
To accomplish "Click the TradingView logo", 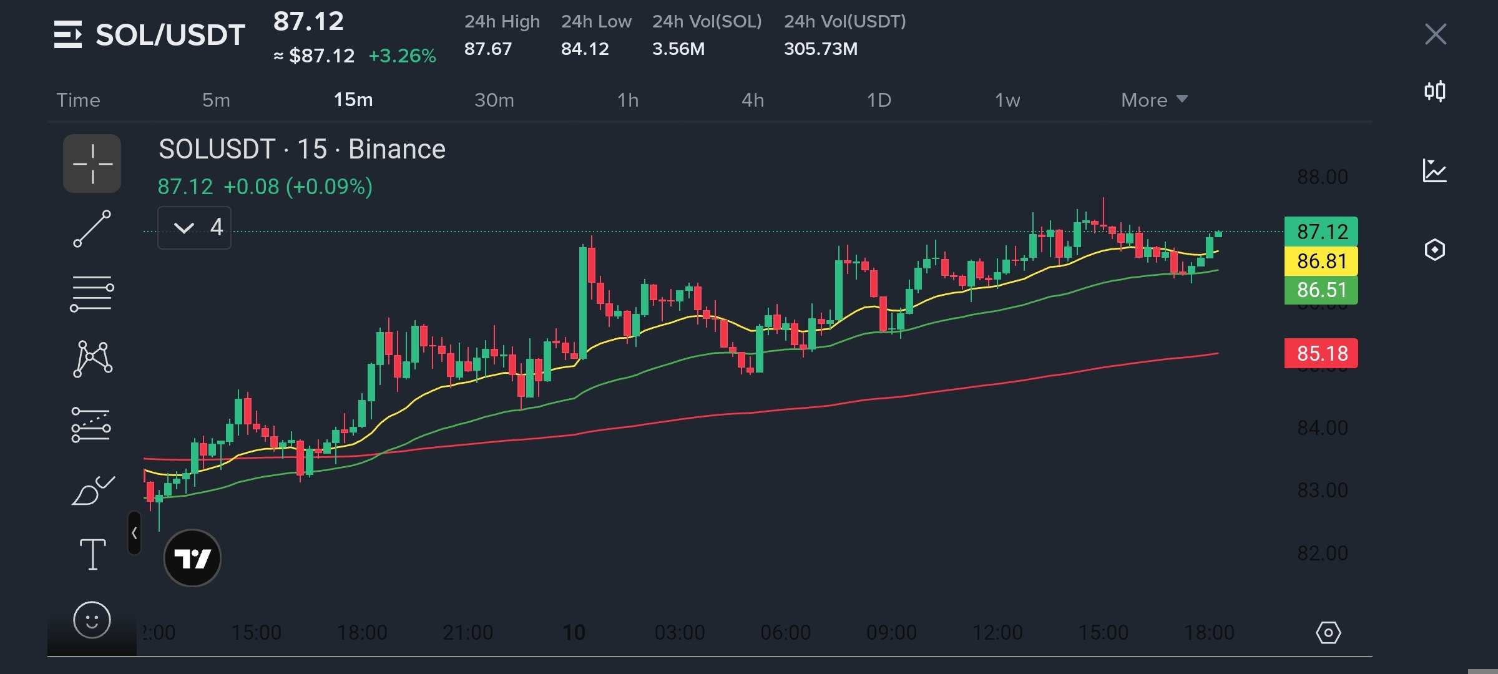I will coord(192,558).
